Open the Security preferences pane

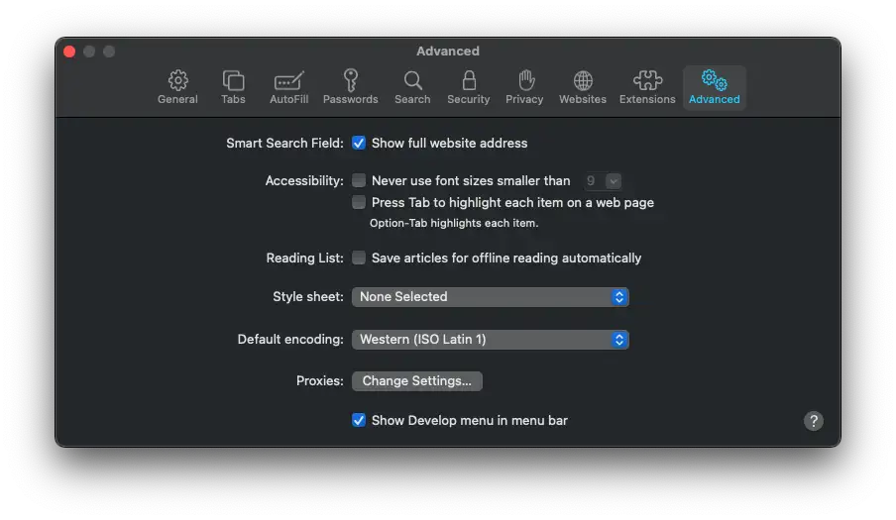(468, 87)
